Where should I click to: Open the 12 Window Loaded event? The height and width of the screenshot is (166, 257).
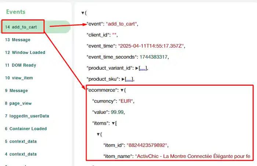[25, 52]
